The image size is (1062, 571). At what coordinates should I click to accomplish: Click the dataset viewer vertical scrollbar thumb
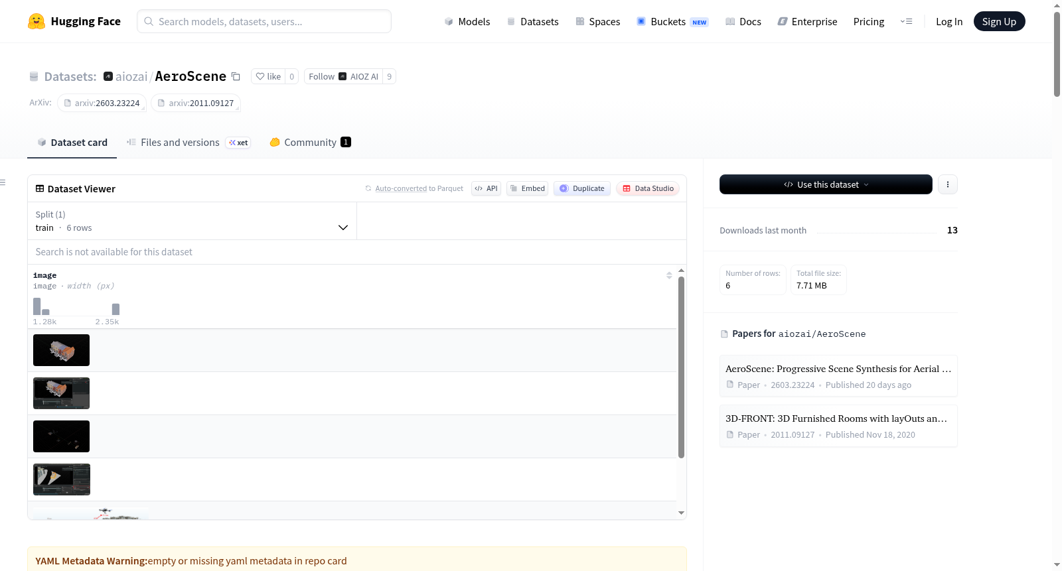[x=681, y=367]
